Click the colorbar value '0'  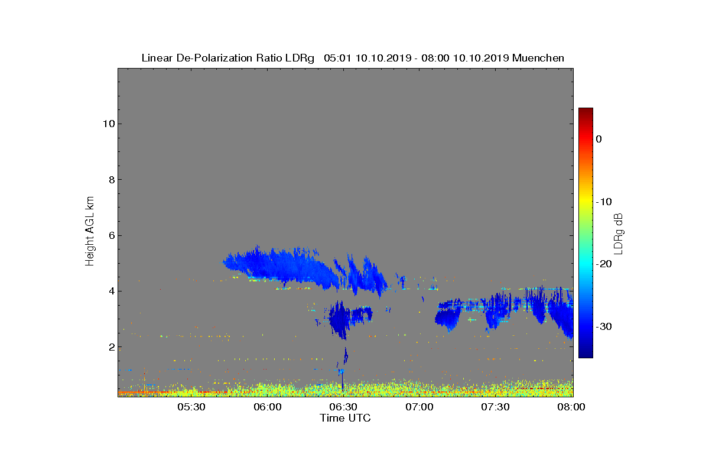tap(599, 139)
